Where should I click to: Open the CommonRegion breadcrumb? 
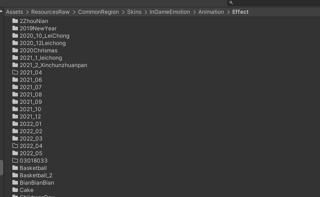tap(98, 12)
